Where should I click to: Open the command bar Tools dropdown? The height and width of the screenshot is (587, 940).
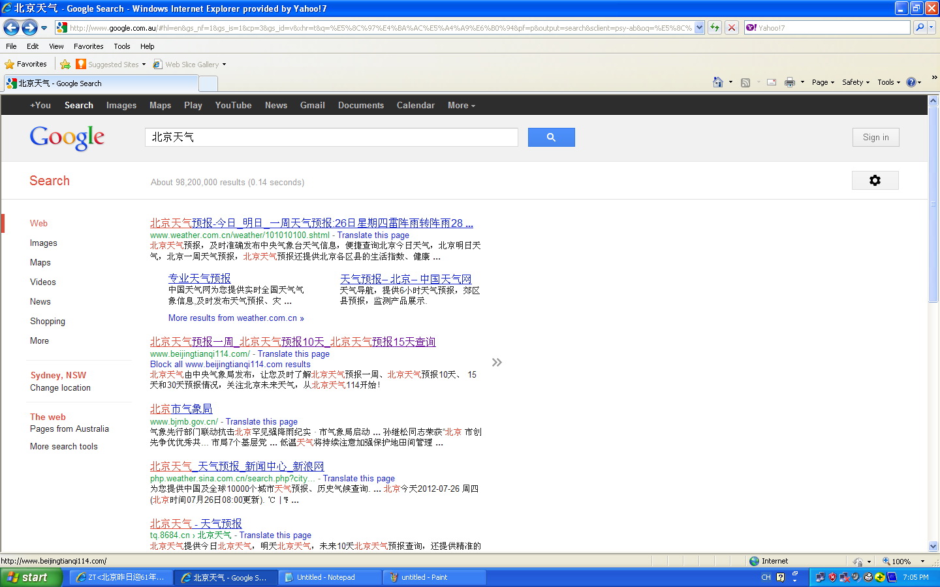(888, 82)
